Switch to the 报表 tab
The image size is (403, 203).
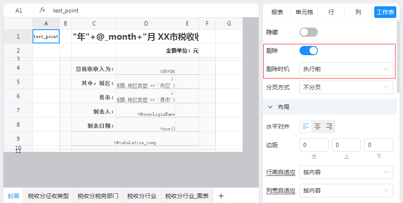[x=277, y=12]
